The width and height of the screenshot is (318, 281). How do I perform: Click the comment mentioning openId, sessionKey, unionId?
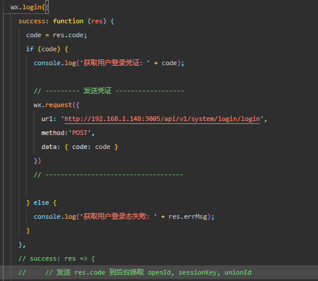(x=135, y=272)
